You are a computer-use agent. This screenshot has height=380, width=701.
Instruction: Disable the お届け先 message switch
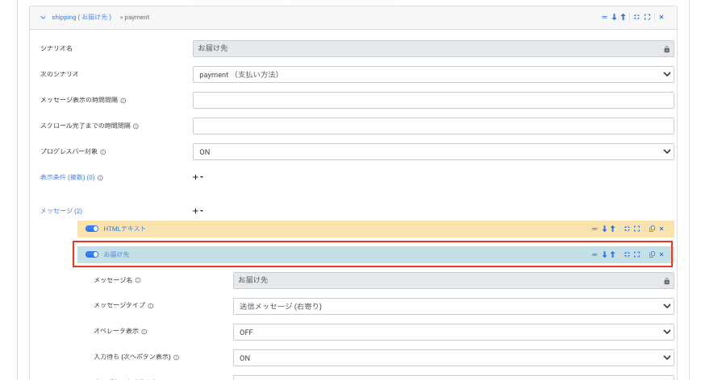point(92,254)
